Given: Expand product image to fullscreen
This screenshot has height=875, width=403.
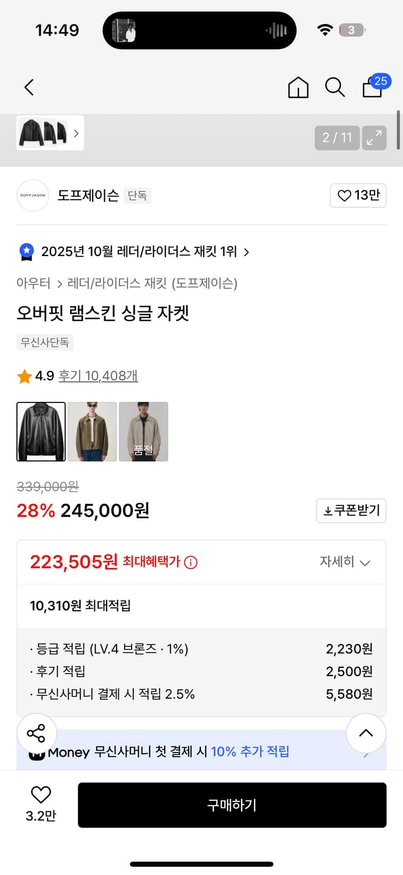Looking at the screenshot, I should (x=374, y=138).
